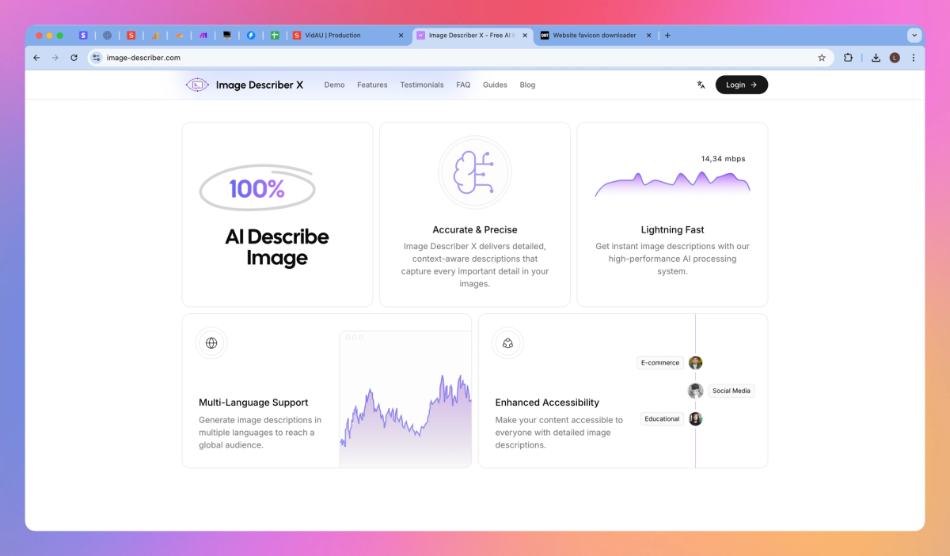Close the VidAU | Production tab
Screen dimensions: 950x556
pos(401,36)
